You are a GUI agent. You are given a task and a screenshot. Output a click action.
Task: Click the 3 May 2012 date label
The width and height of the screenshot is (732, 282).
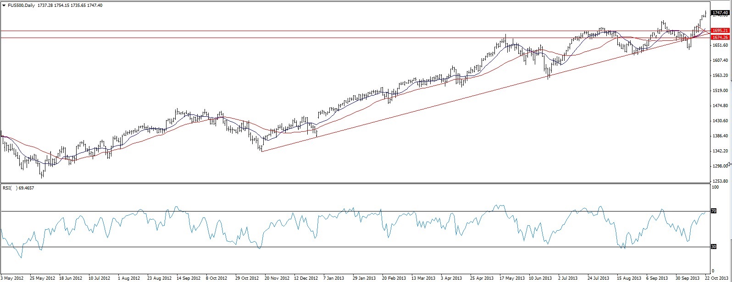[x=12, y=278]
